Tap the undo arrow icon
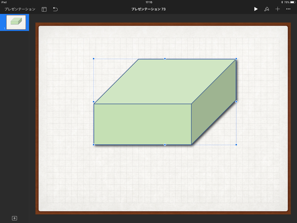 tap(55, 9)
